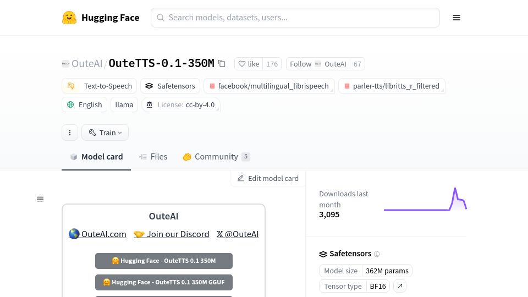Click Hugging Face - OuteTTS 0.1 350M GGUF button
Image resolution: width=528 pixels, height=297 pixels.
(164, 282)
